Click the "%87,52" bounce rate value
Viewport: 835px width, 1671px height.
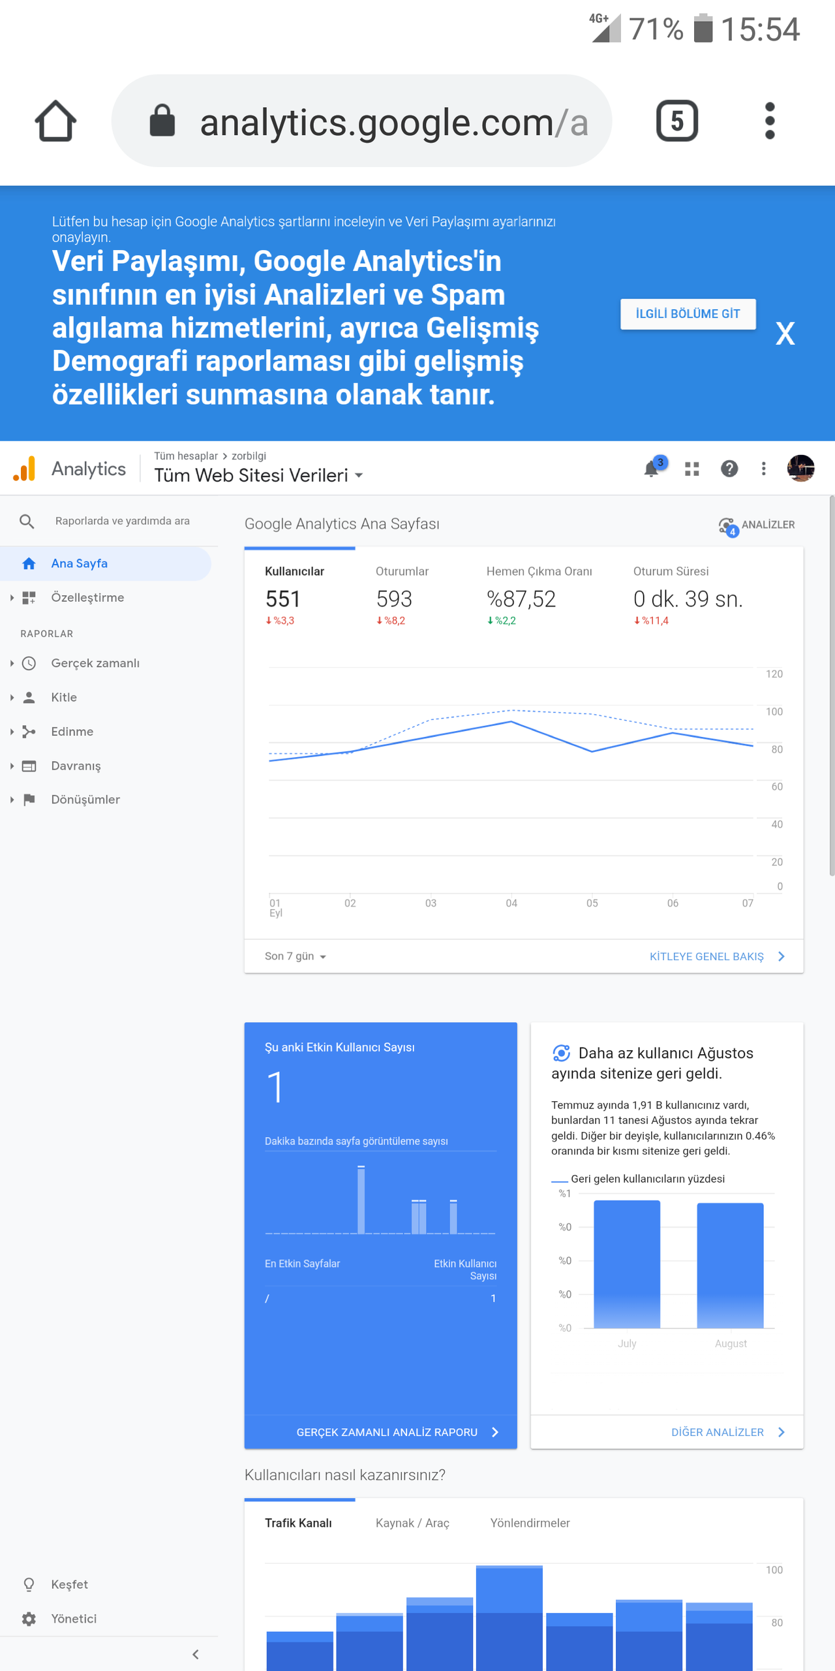pos(521,599)
